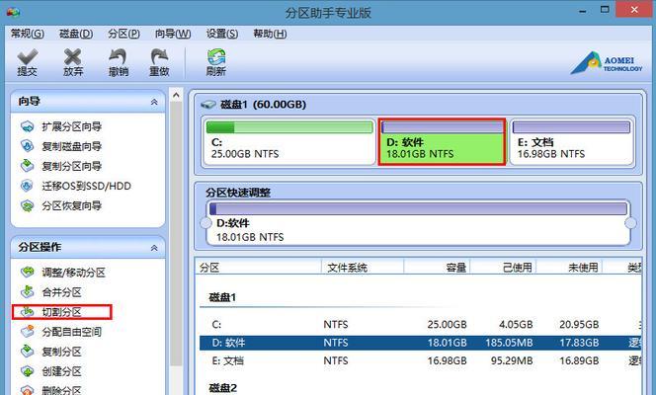
Task: Collapse the 分区操作 panel
Action: 154,248
